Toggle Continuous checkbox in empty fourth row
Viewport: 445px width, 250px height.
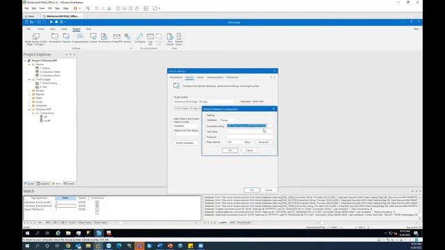pyautogui.click(x=97, y=212)
